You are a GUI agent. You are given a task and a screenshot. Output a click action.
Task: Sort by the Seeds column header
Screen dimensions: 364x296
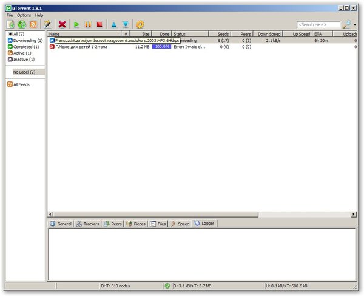click(220, 34)
